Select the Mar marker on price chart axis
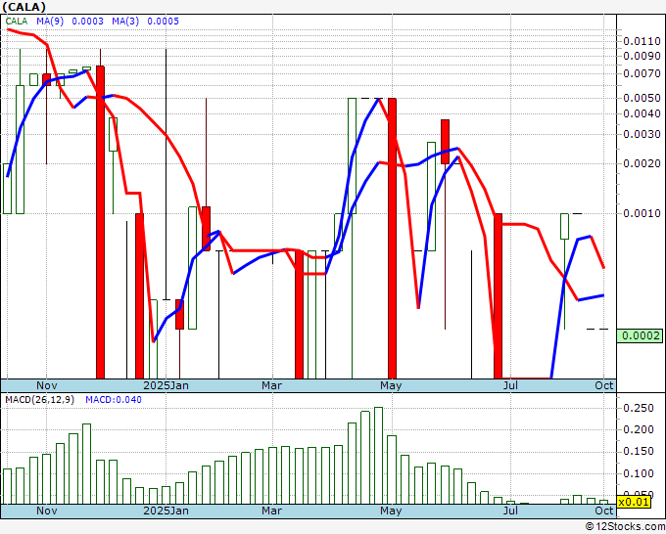 click(x=271, y=385)
